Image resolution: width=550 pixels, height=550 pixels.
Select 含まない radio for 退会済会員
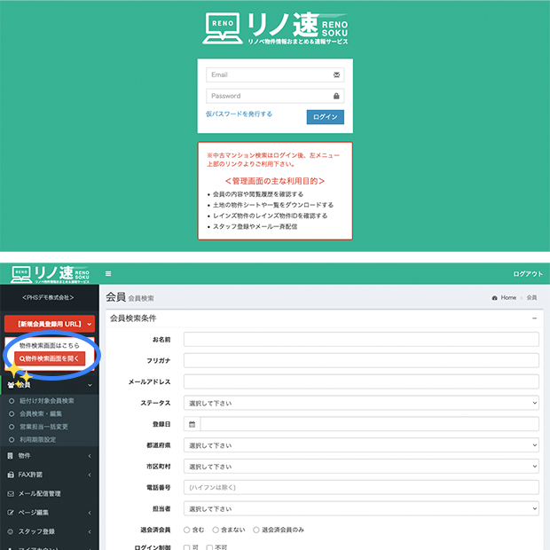[x=216, y=530]
